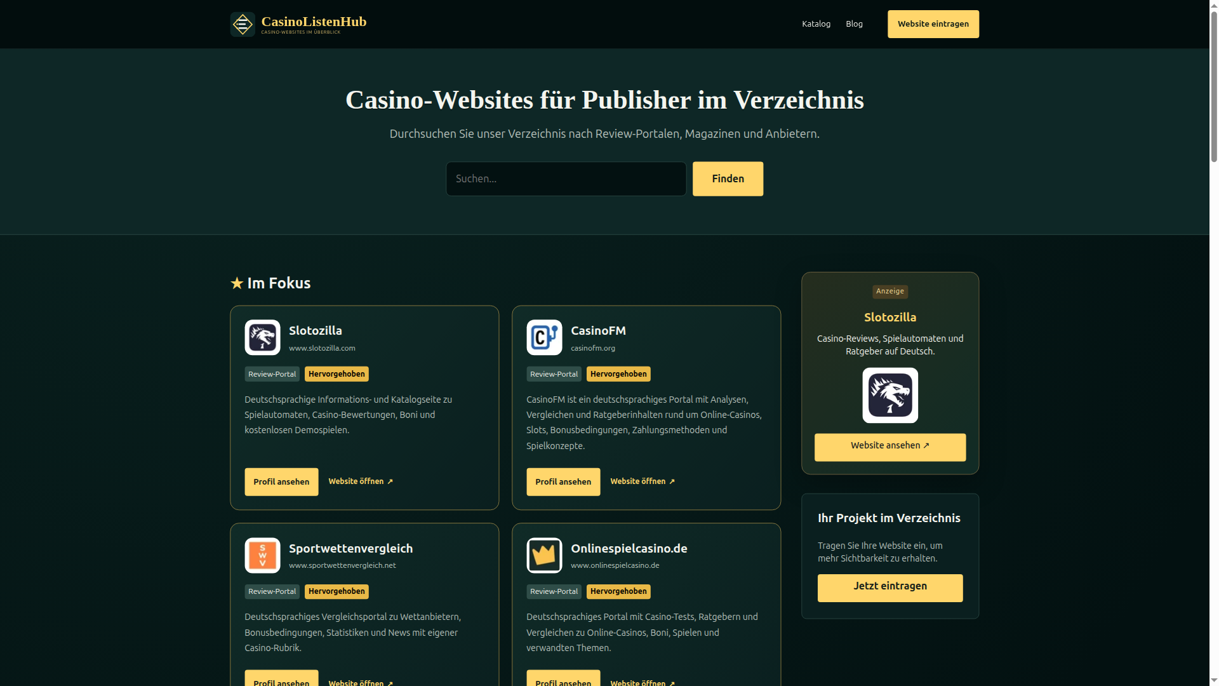Click the star icon beside Im Fokus
This screenshot has height=686, width=1219.
click(237, 283)
